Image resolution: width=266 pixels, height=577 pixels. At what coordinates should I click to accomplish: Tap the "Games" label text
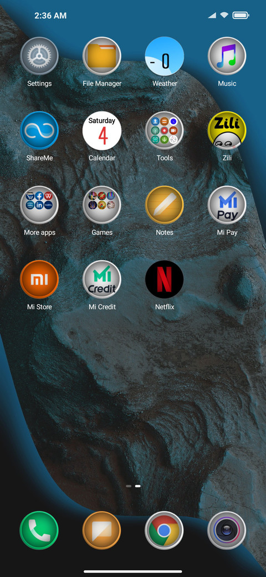click(102, 232)
